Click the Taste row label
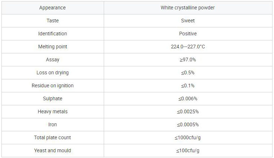The image size is (274, 158). (52, 21)
